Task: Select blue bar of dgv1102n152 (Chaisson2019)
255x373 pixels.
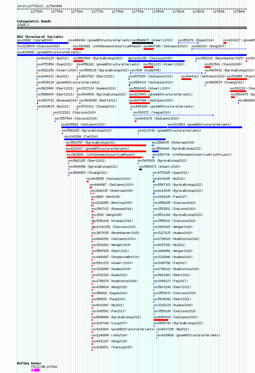Action: (156, 61)
